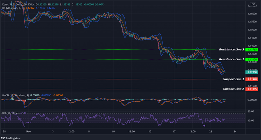Select the Support Line 2 text label
Viewport: 261px width, 140px height.
pos(233,89)
